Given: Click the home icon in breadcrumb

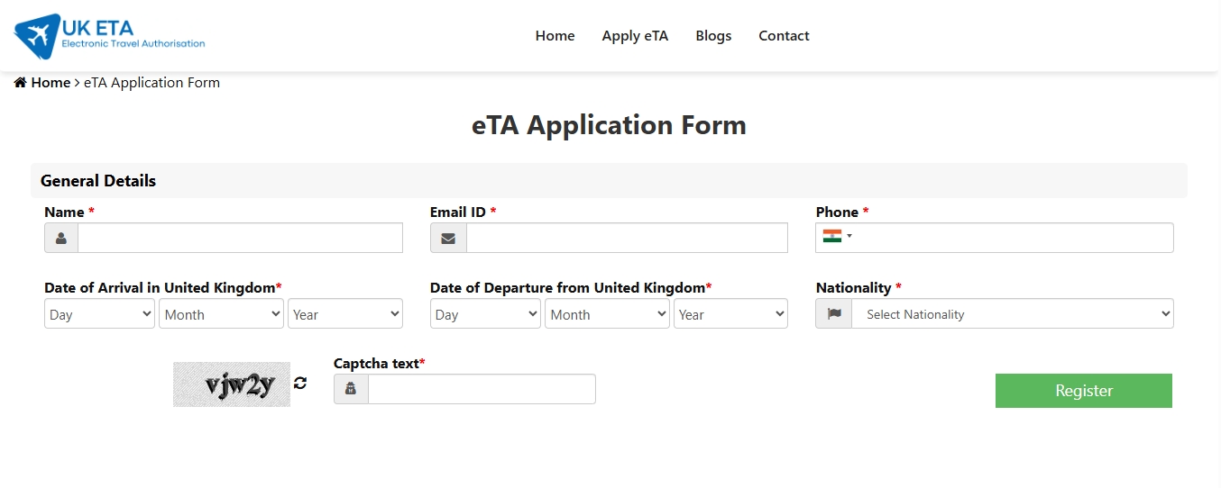Looking at the screenshot, I should click(20, 83).
